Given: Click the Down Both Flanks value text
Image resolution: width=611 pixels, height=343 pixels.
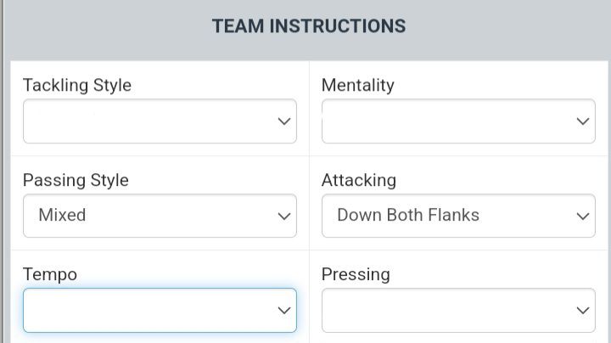Looking at the screenshot, I should pyautogui.click(x=408, y=215).
